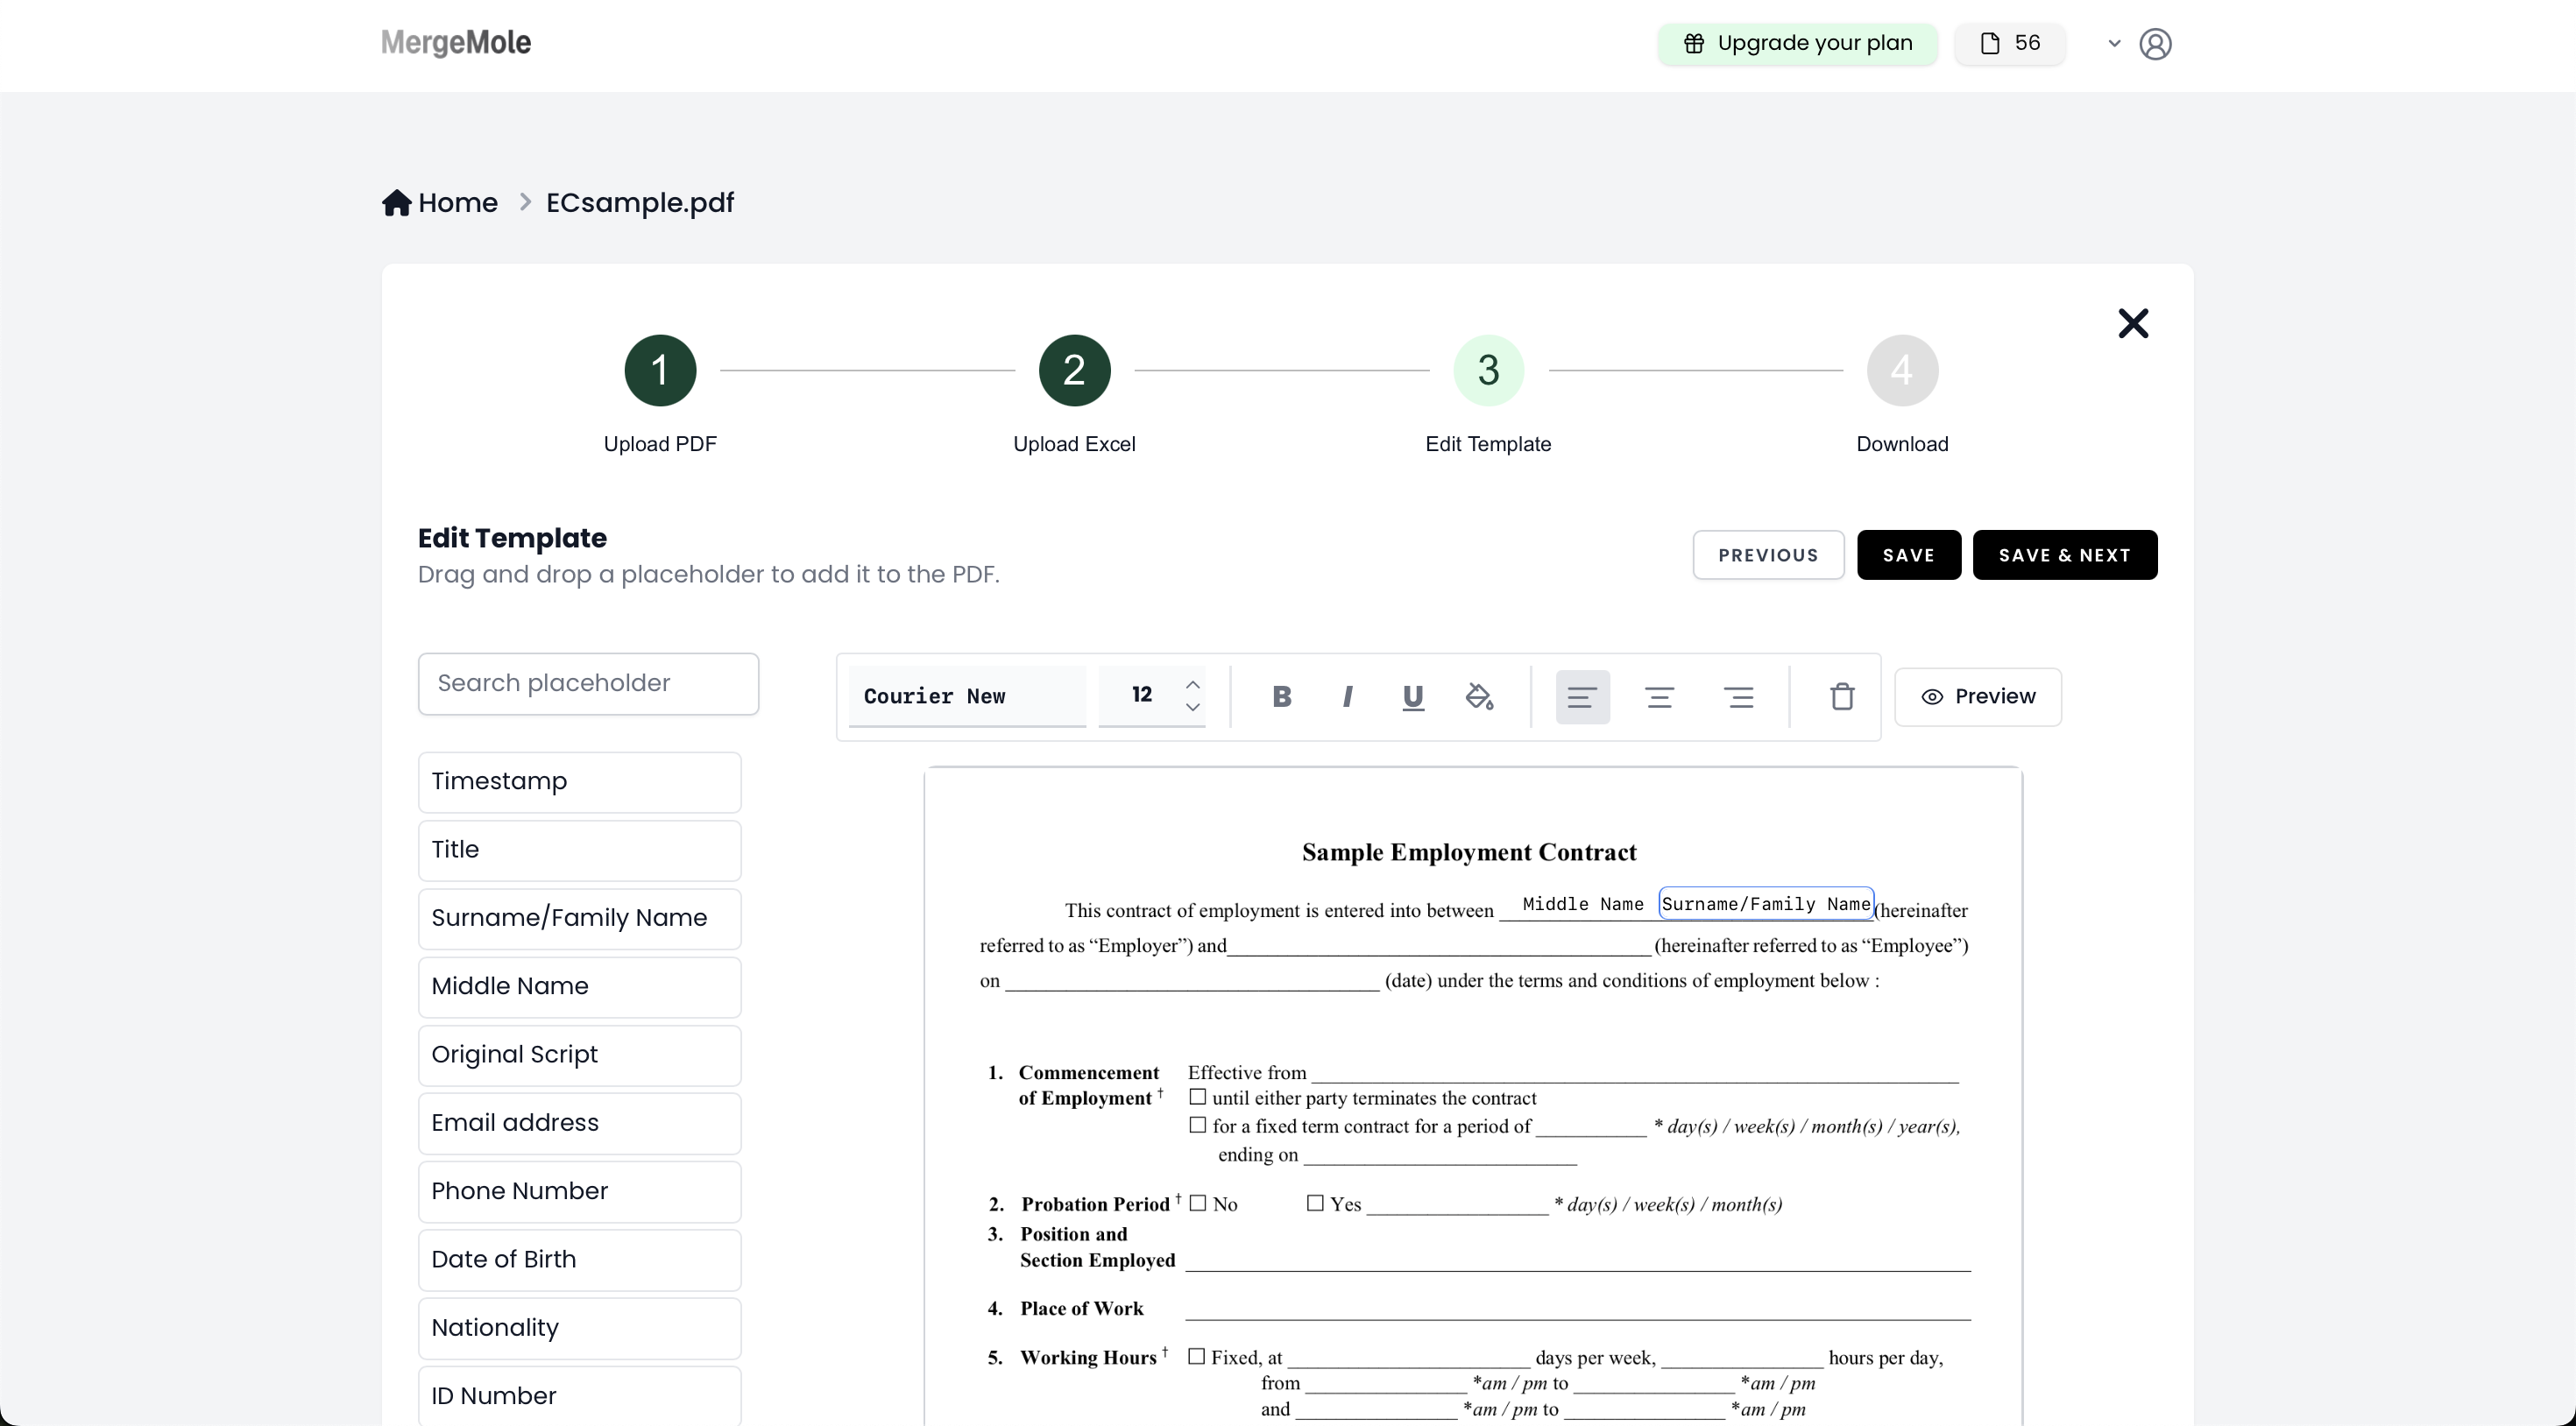Click the ECsample.pdf breadcrumb
This screenshot has height=1426, width=2576.
point(640,203)
